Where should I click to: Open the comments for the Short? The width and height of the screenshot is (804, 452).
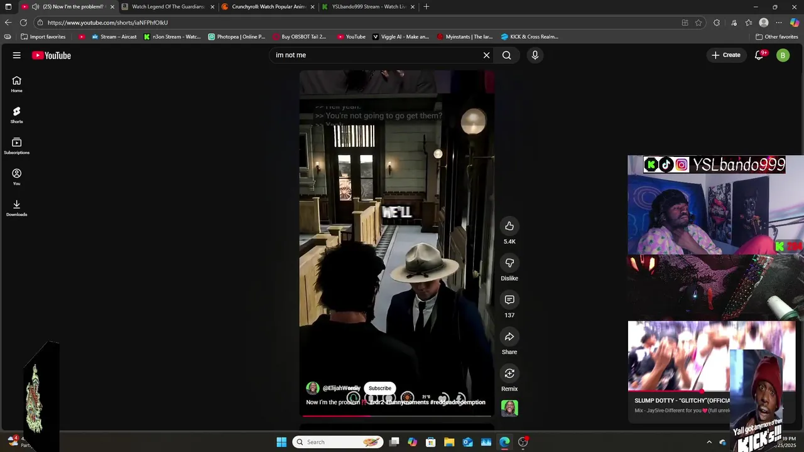(x=509, y=300)
